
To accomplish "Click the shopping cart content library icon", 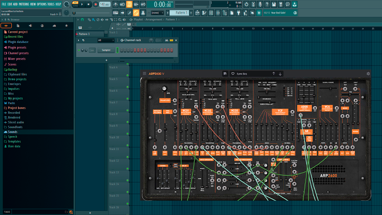I will pos(259,13).
